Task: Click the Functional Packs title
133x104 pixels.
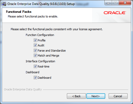Action: (x=19, y=12)
